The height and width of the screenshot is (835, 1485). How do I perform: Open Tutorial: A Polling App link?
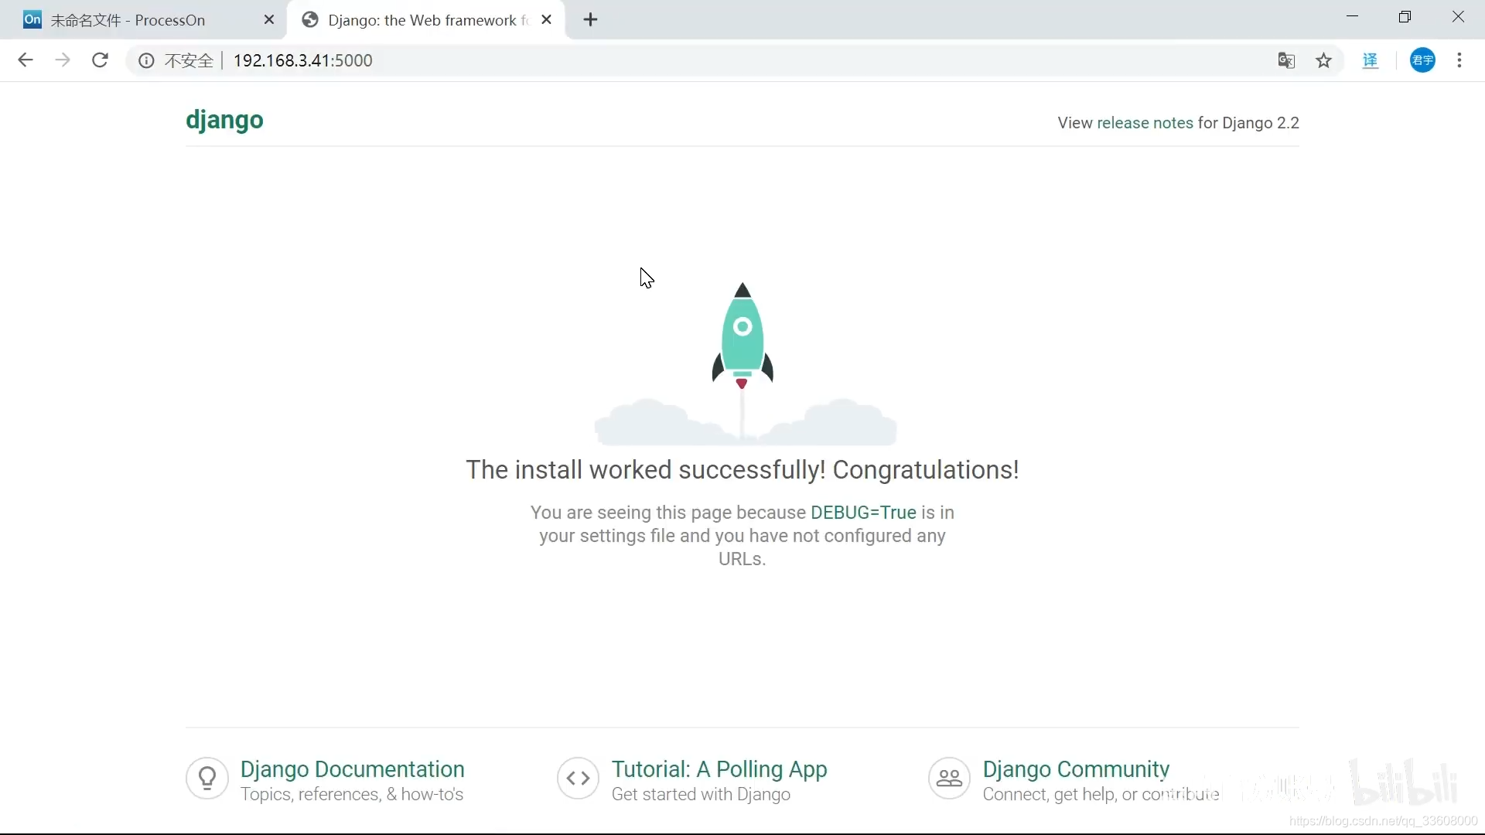(719, 769)
